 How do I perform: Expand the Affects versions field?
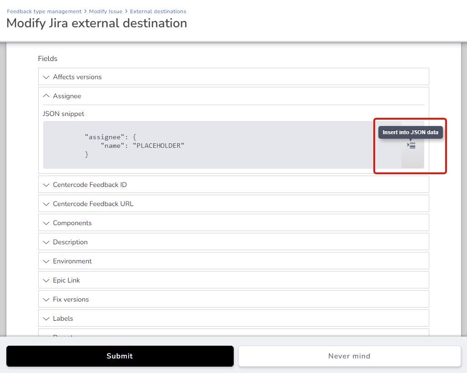(x=234, y=76)
